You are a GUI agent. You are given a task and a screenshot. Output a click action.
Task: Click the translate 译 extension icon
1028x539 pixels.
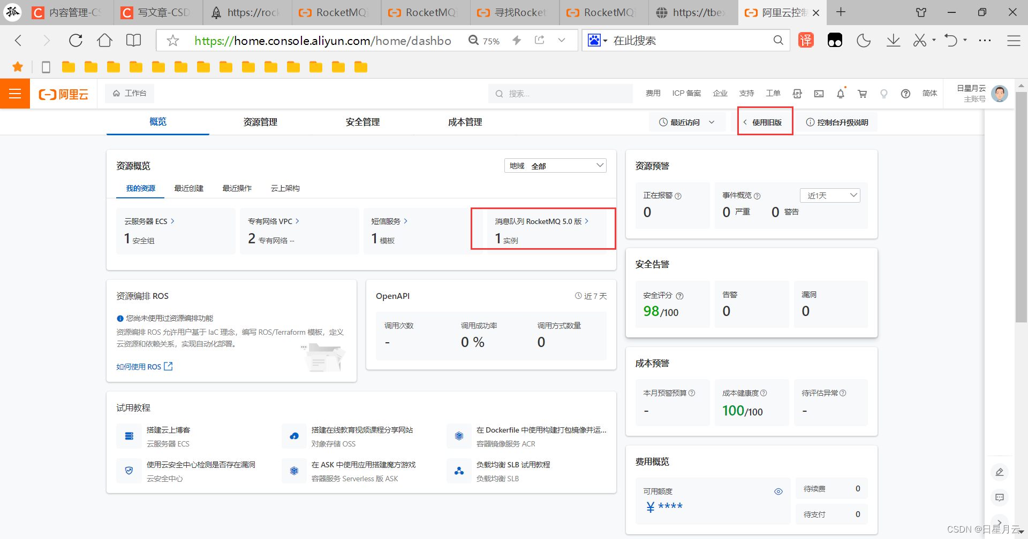pos(806,40)
